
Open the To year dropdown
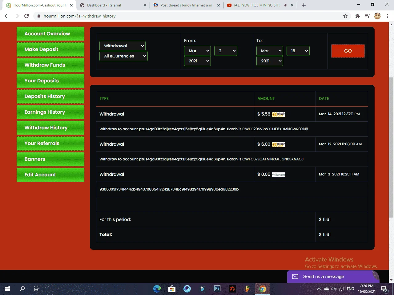tap(270, 61)
